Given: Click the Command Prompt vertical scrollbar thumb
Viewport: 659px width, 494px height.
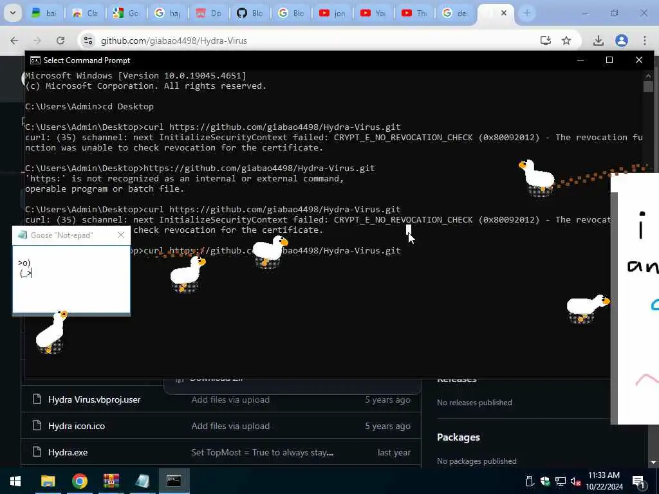Looking at the screenshot, I should (x=648, y=86).
